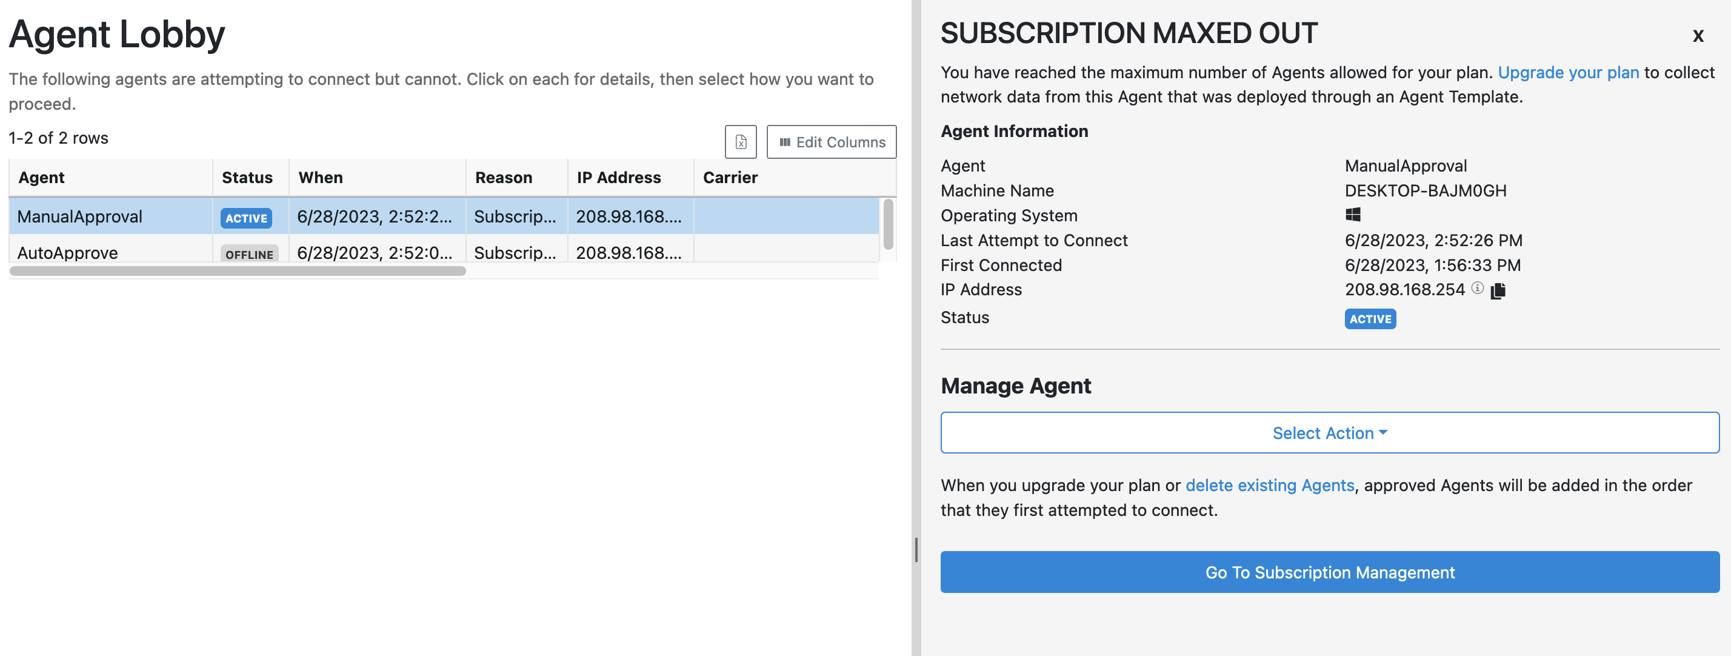Viewport: 1731px width, 656px height.
Task: Click the Reason column header
Action: point(503,178)
